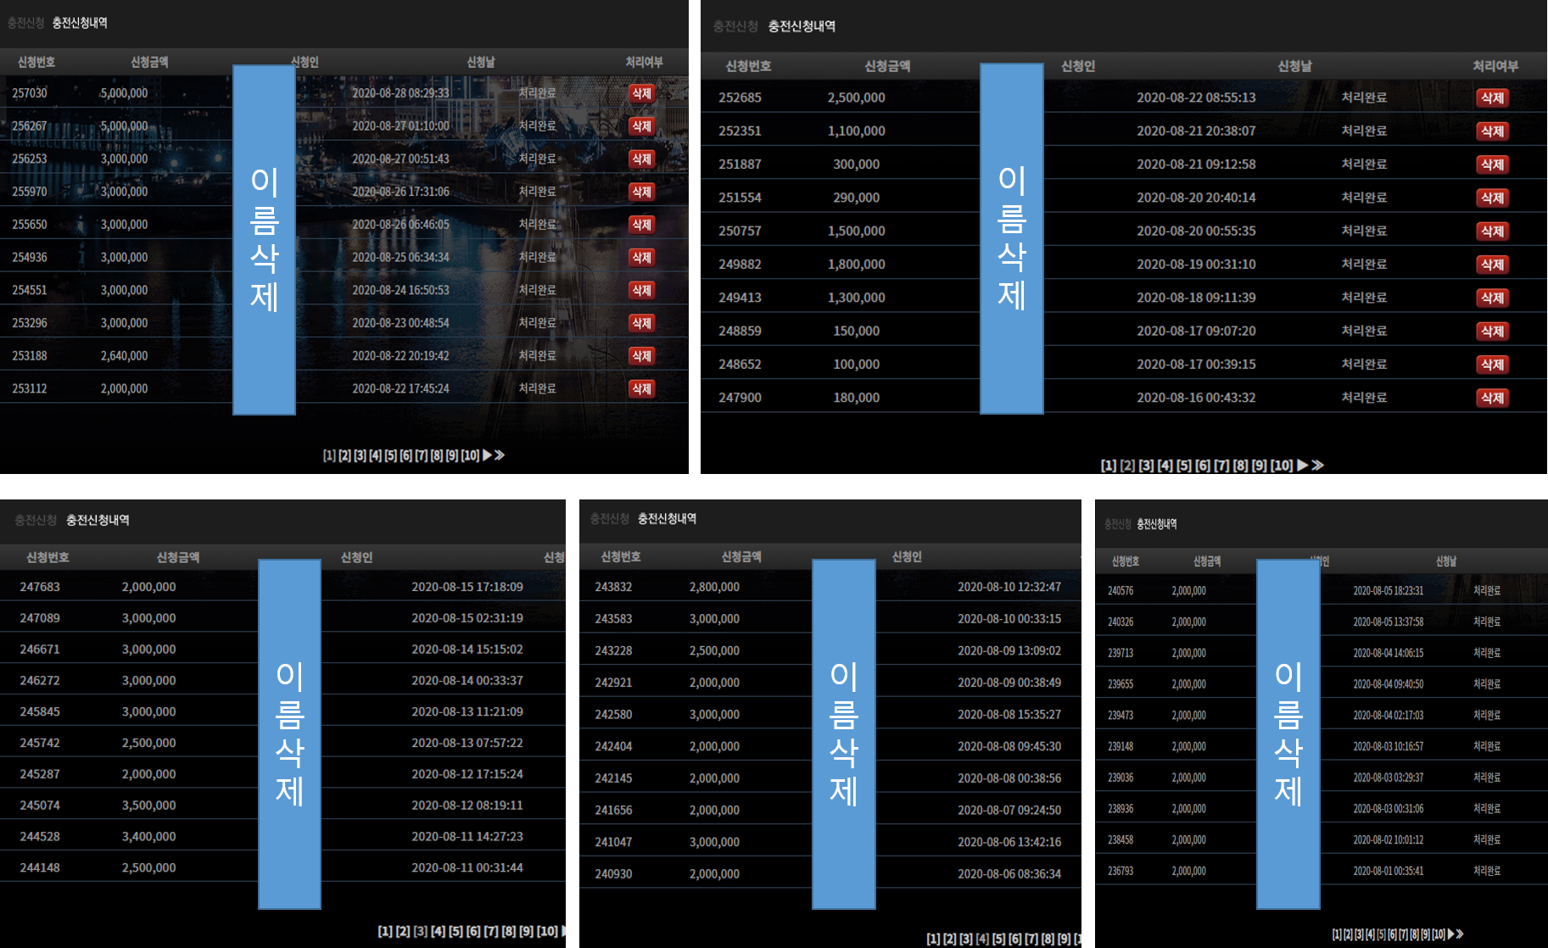The height and width of the screenshot is (948, 1548).
Task: Switch to 충전신청 tab above request 247683
Action: click(36, 520)
